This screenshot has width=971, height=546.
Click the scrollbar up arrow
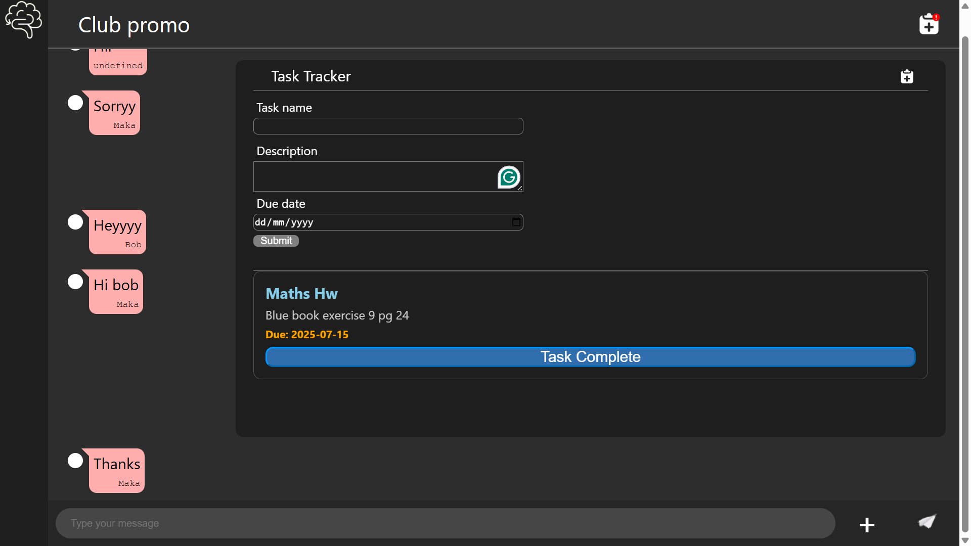(965, 6)
